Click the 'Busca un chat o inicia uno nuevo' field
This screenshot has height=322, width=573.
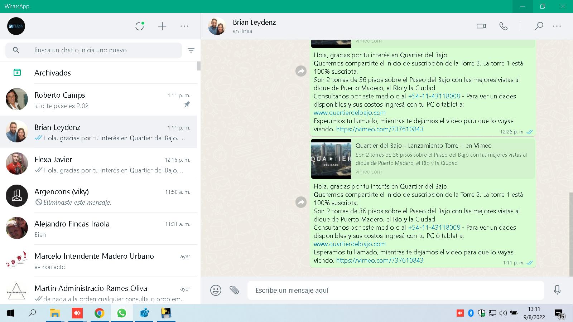(x=93, y=50)
